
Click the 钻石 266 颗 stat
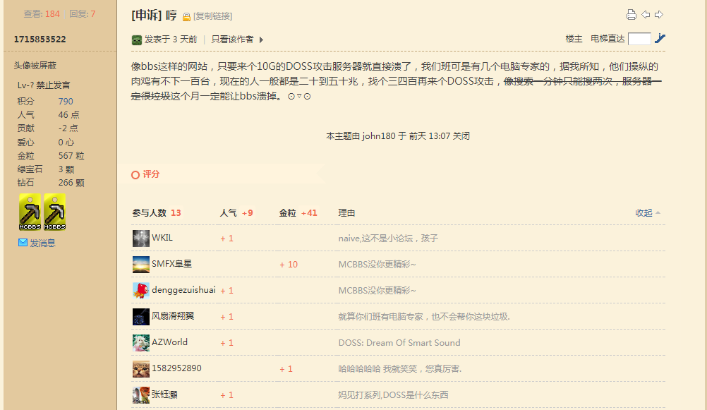click(x=51, y=183)
